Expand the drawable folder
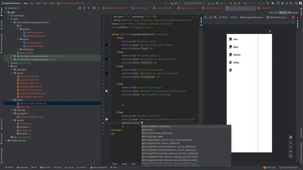Viewport: 303px width, 170px height. tap(11, 69)
